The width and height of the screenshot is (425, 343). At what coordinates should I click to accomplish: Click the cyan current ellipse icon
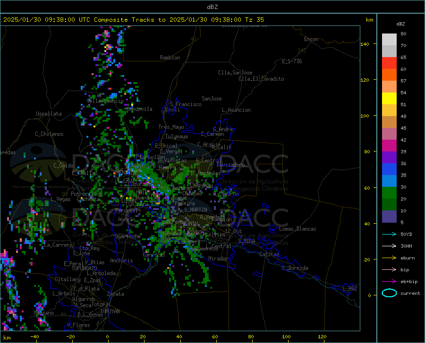(x=389, y=293)
